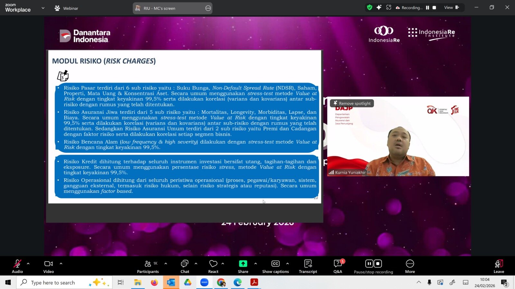Toggle Show captions
This screenshot has width=515, height=289.
tap(276, 266)
